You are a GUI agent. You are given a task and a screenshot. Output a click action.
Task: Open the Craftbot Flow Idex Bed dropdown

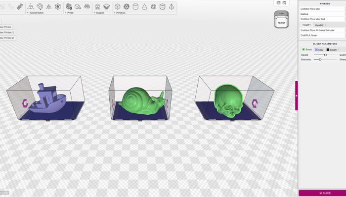323,19
